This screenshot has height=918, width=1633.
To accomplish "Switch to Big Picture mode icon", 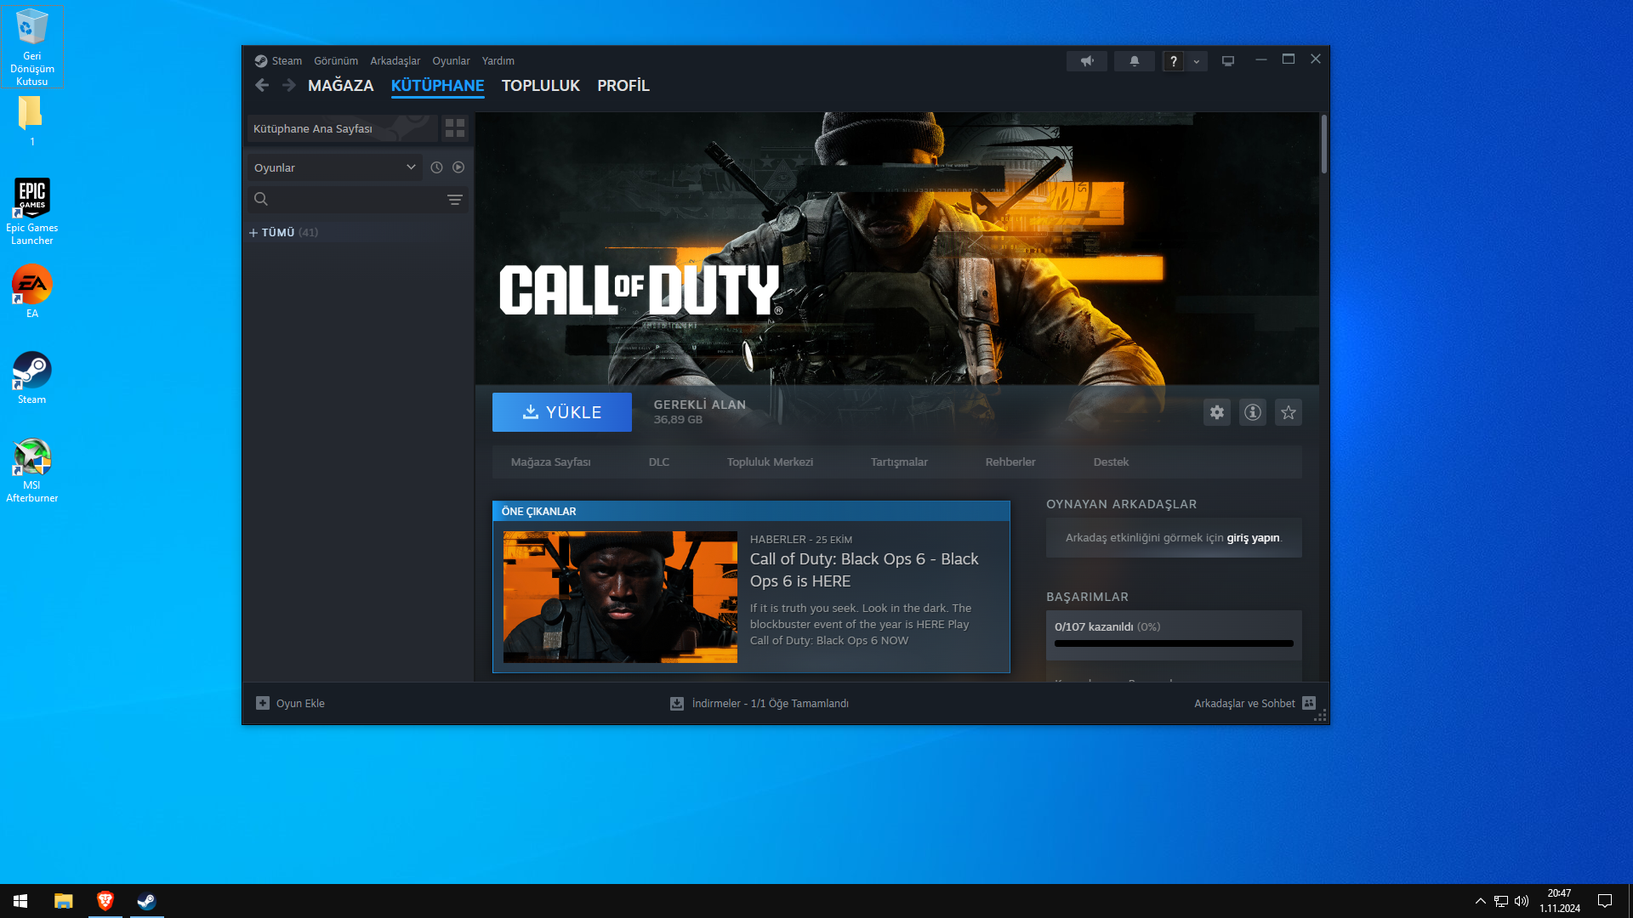I will point(1228,61).
